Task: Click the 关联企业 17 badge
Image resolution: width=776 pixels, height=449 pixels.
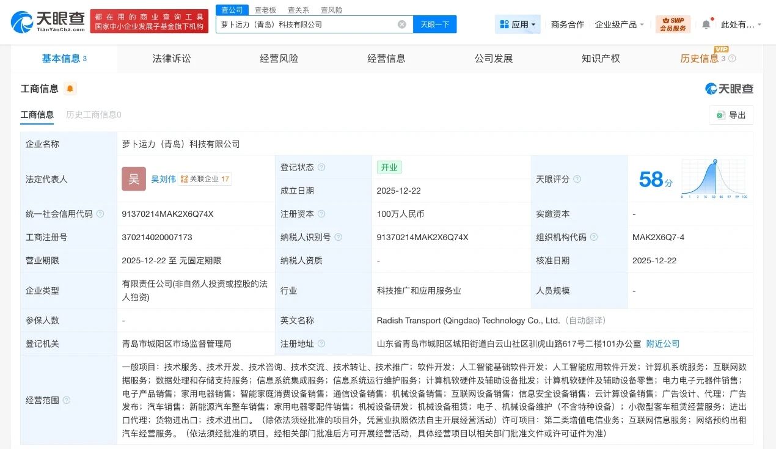Action: [x=205, y=179]
